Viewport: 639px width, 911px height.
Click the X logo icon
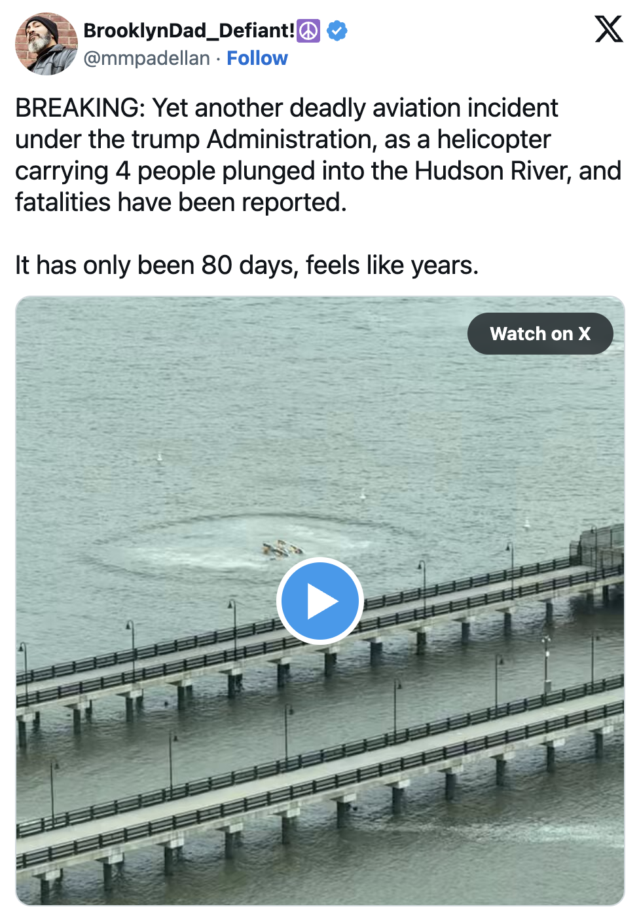[x=608, y=29]
